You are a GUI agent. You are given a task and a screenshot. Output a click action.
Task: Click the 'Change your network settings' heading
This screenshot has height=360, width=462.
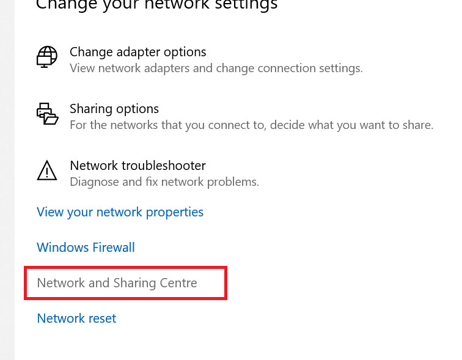coord(156,5)
